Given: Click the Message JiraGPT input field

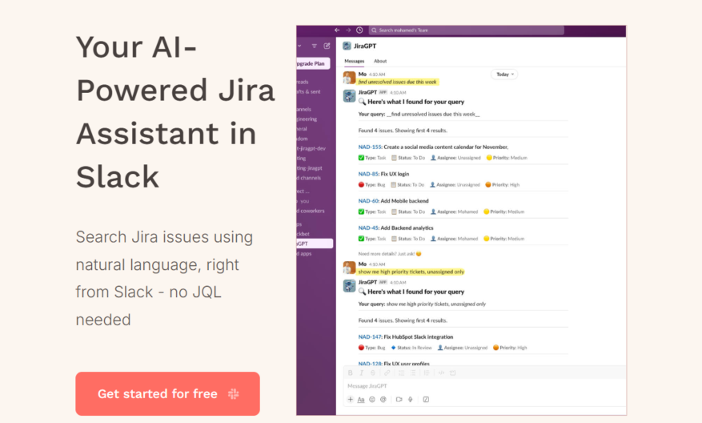Looking at the screenshot, I should (x=483, y=386).
